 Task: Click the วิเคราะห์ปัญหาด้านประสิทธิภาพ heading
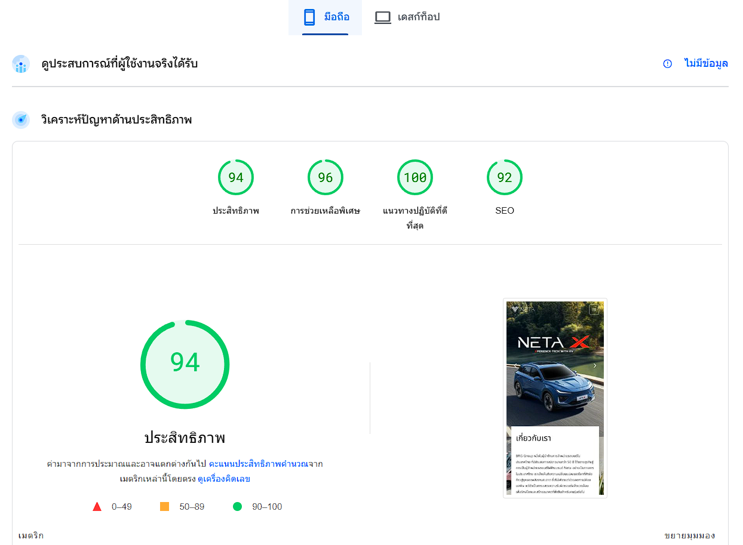pyautogui.click(x=116, y=120)
